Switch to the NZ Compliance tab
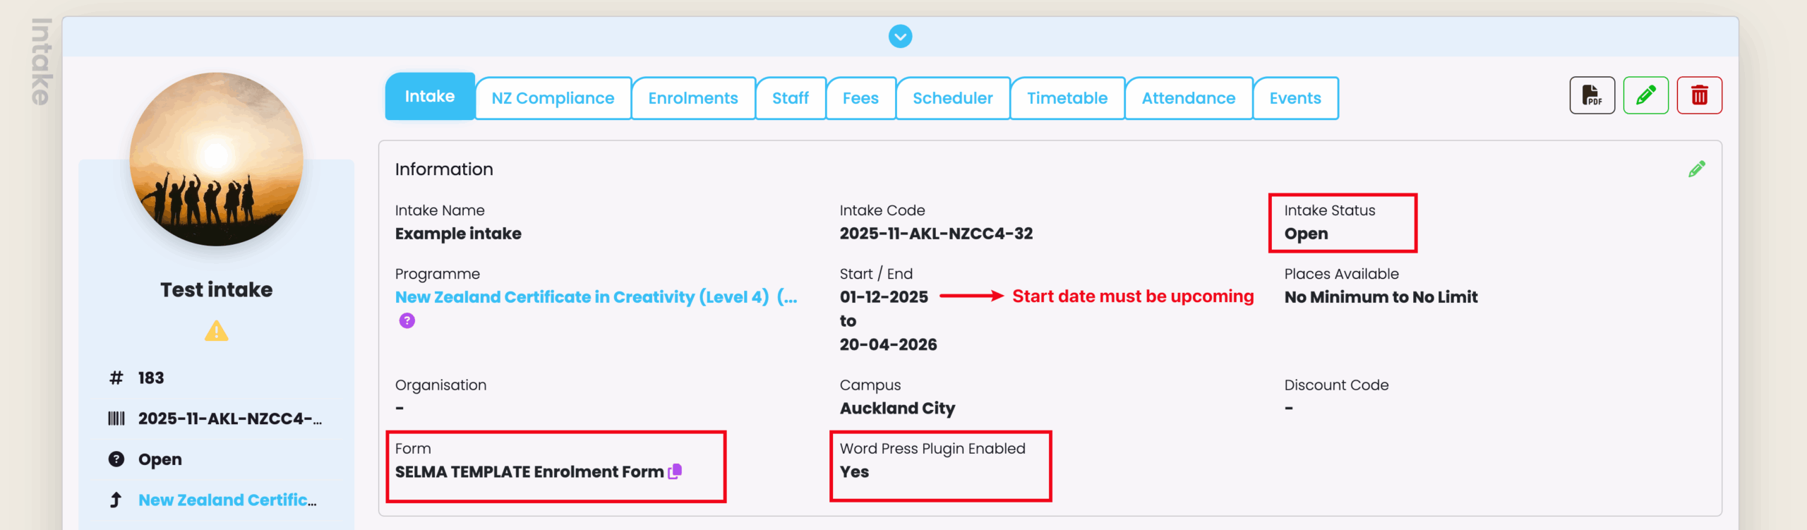Image resolution: width=1807 pixels, height=530 pixels. click(553, 99)
